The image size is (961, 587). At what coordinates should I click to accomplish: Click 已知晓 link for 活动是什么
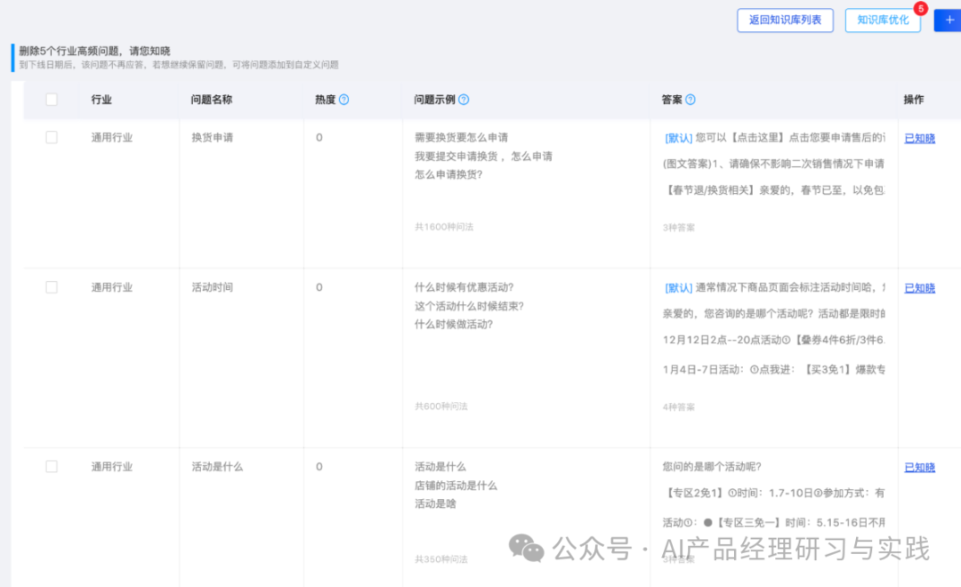(920, 468)
